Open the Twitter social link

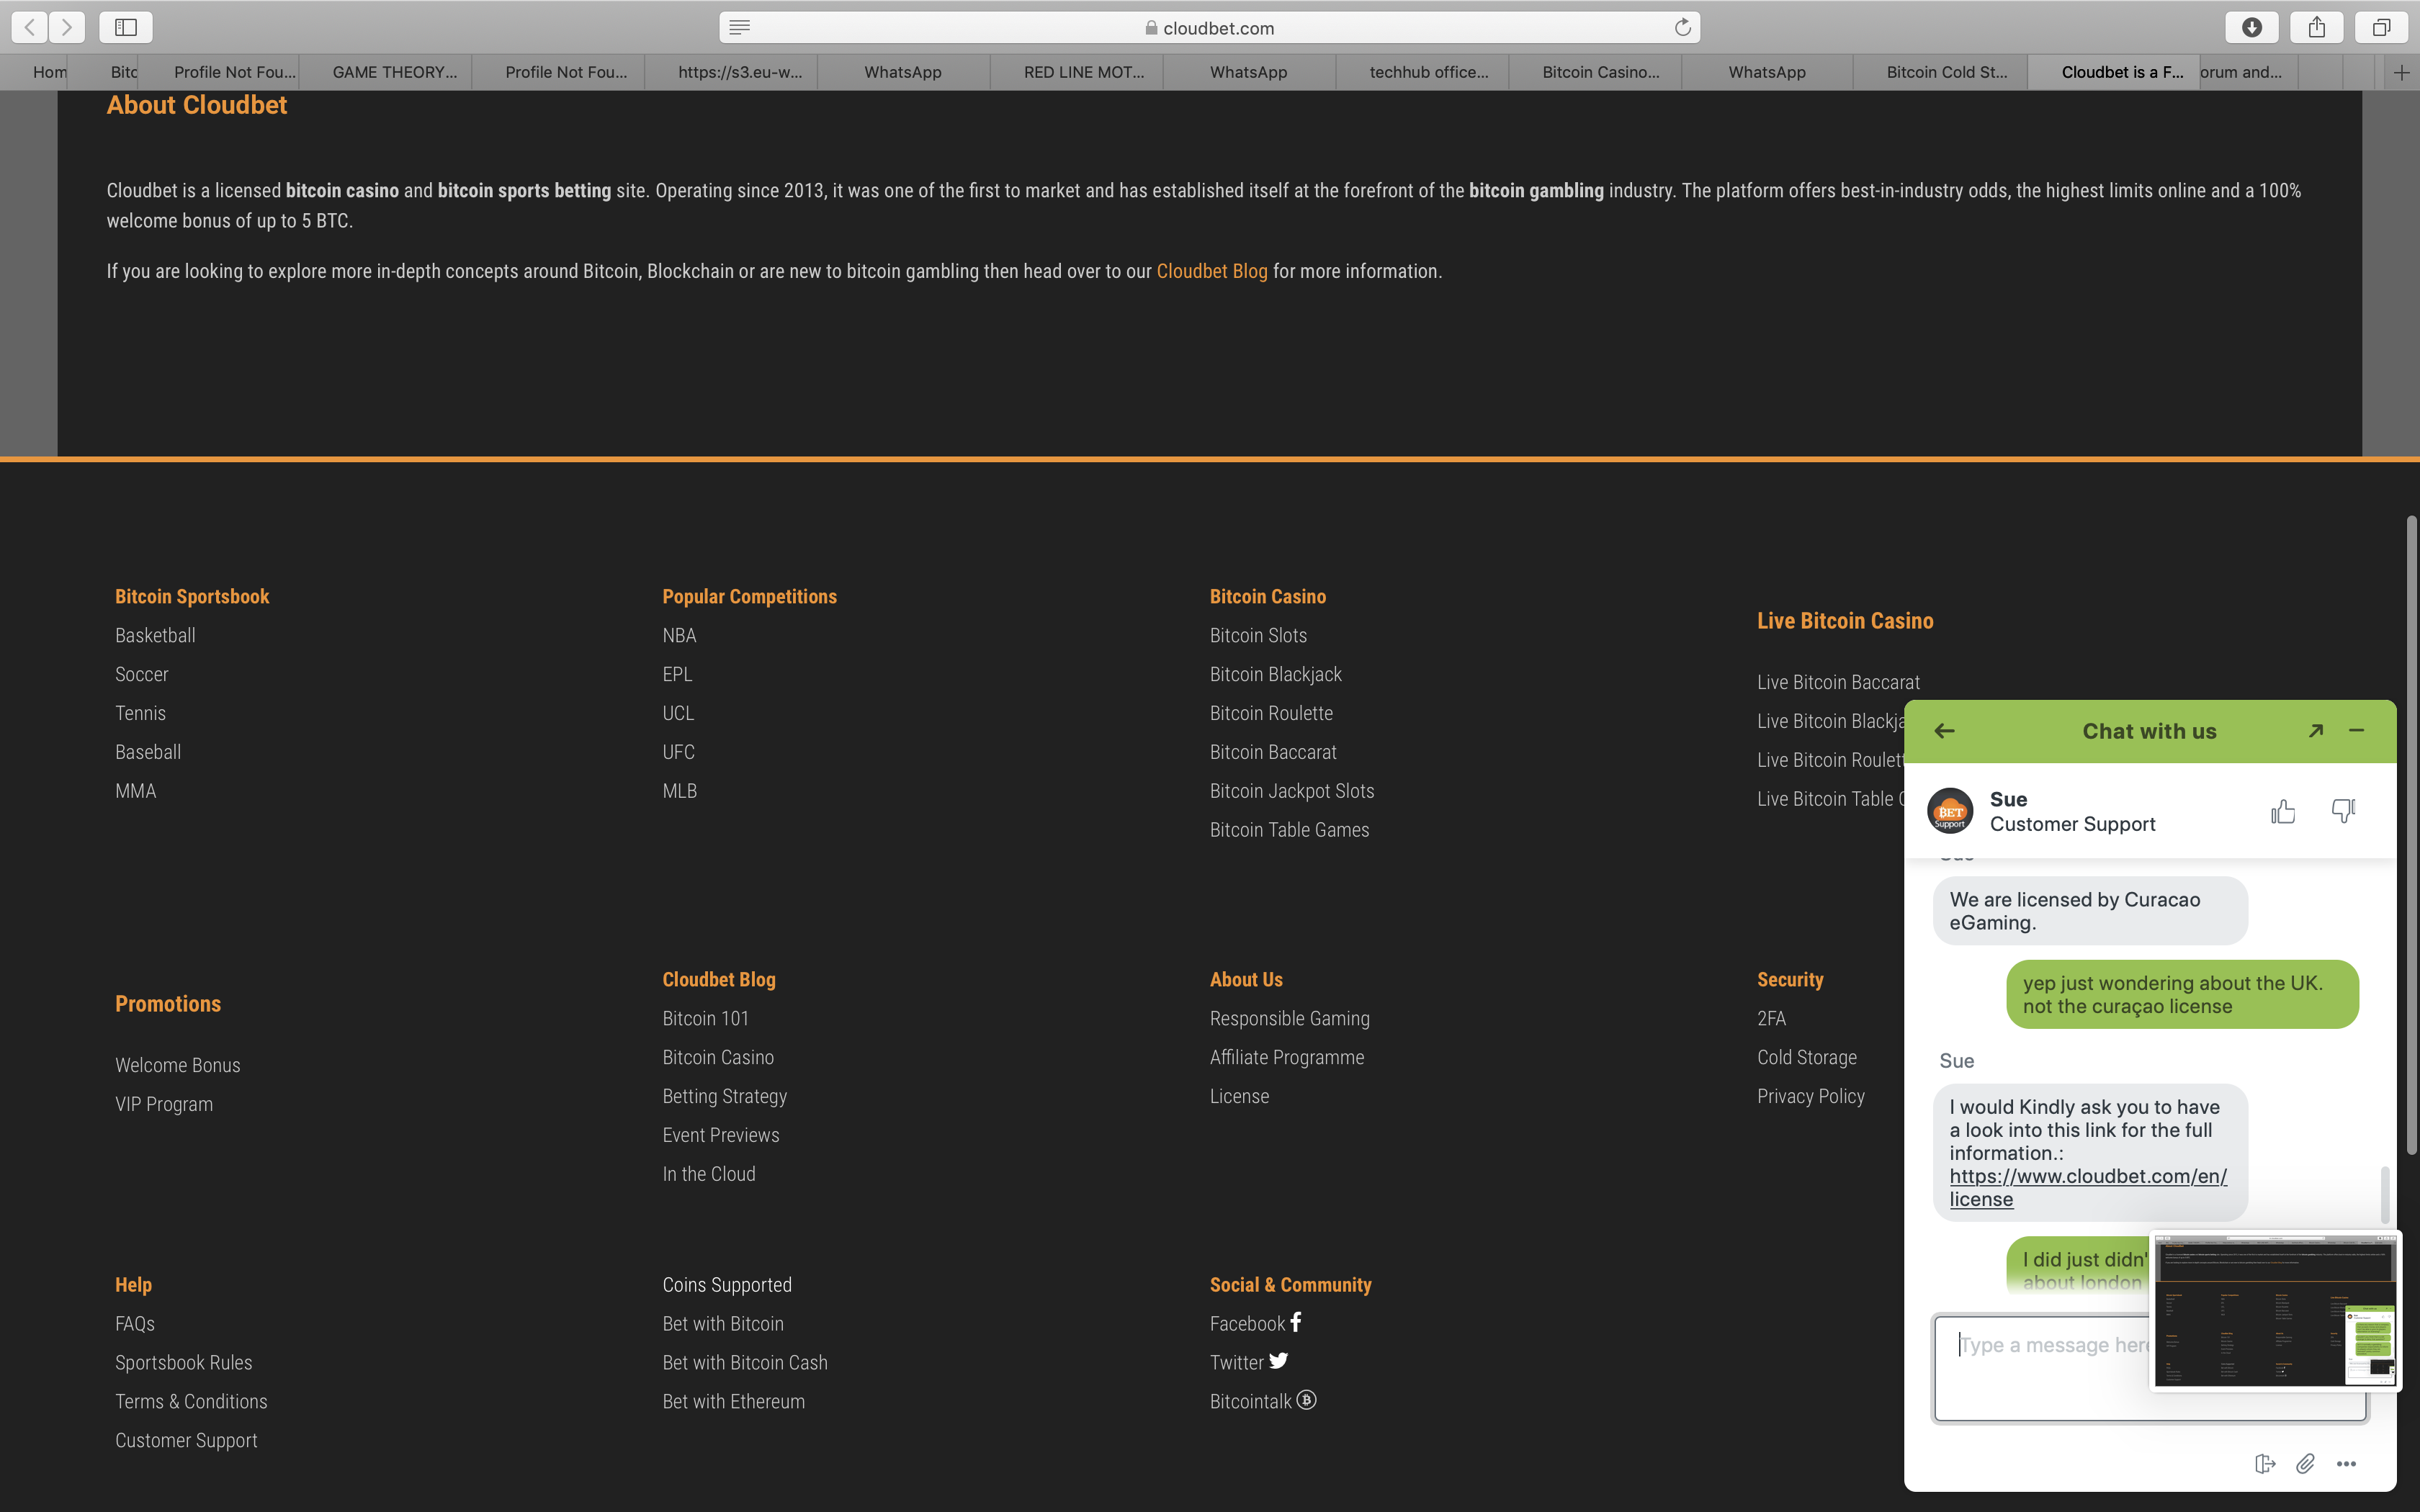(1249, 1362)
